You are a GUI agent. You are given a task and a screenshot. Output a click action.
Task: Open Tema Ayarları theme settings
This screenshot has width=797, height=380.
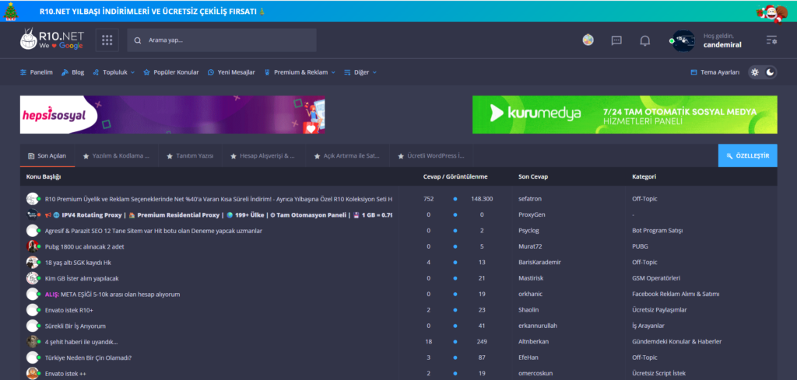714,72
